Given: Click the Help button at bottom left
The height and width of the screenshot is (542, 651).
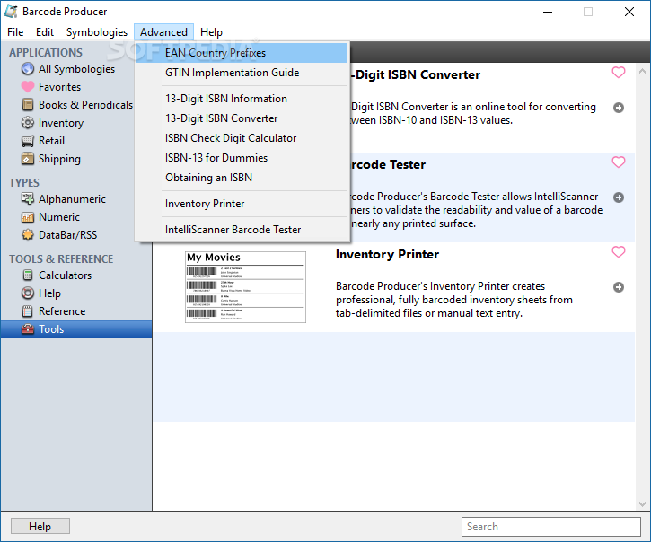Looking at the screenshot, I should click(40, 526).
